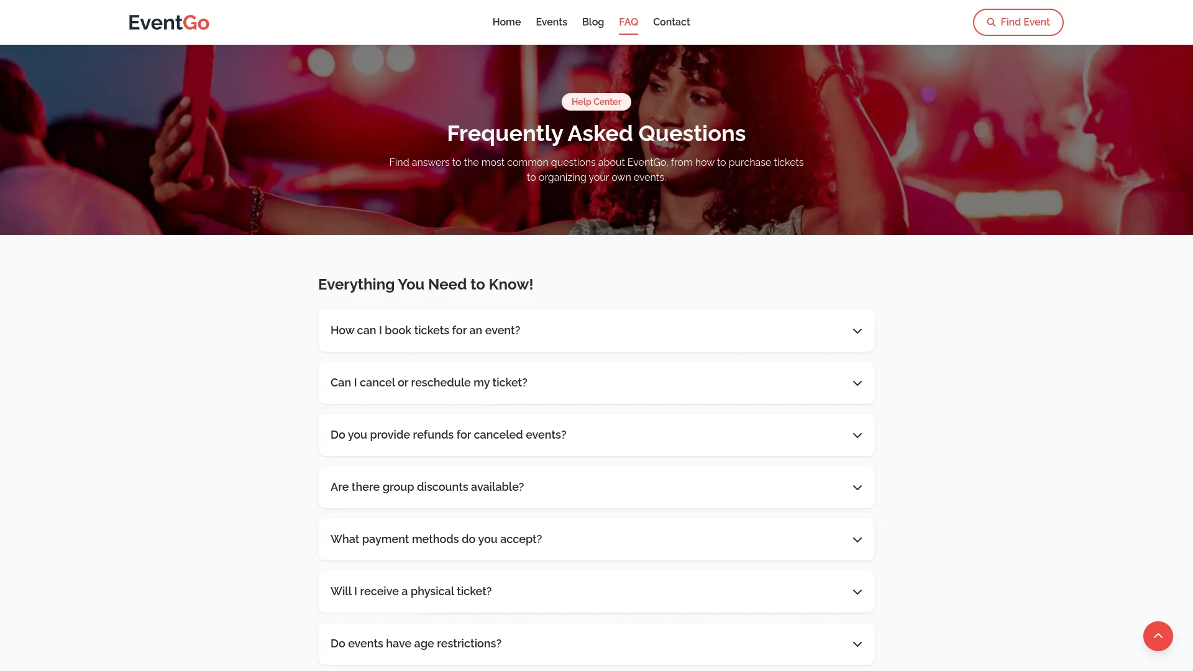Expand 'Can I cancel or reschedule my ticket?'
The image size is (1193, 671).
tap(596, 383)
